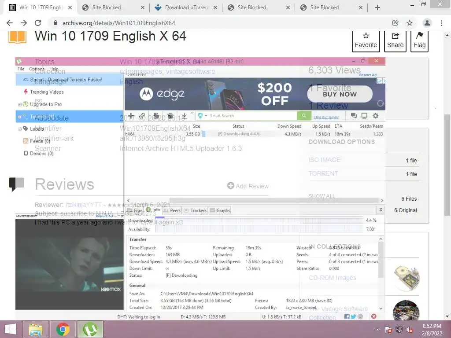Click Add Torrent from URL link icon
451x338 pixels.
[142, 116]
